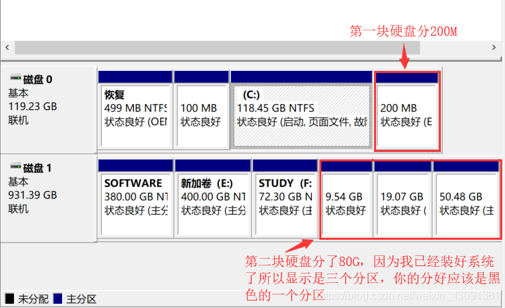This screenshot has width=505, height=308.
Task: Click the 磁盘 1 disk label
Action: 37,168
